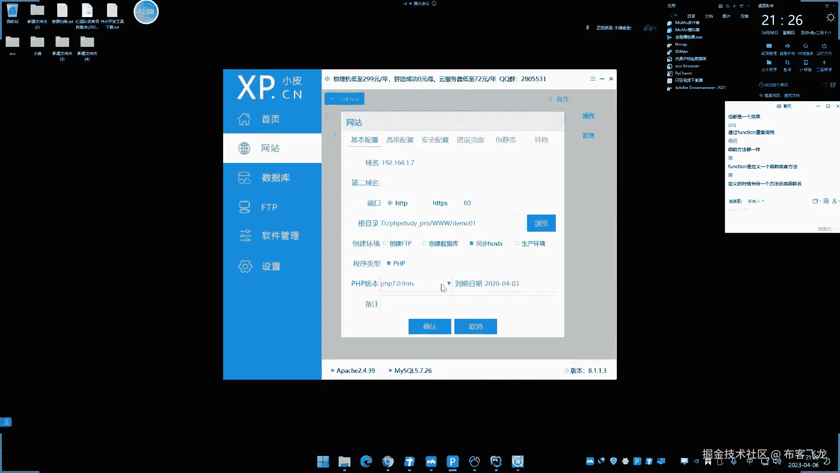Switch to the 伪静态 tab
The image size is (840, 473).
pyautogui.click(x=505, y=140)
